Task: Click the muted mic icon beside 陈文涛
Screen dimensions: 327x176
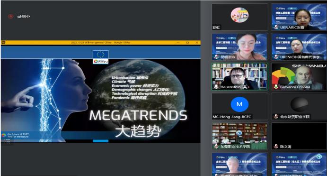Action: coord(276,146)
